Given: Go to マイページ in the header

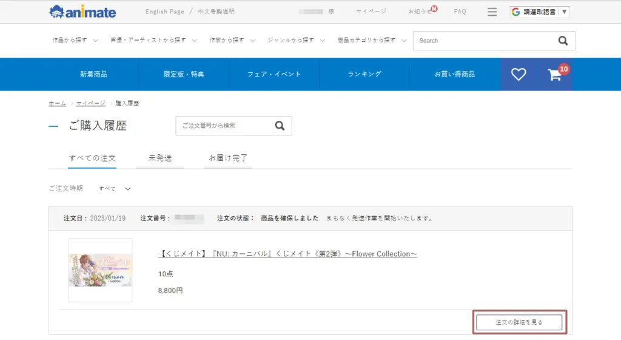Looking at the screenshot, I should click(371, 12).
